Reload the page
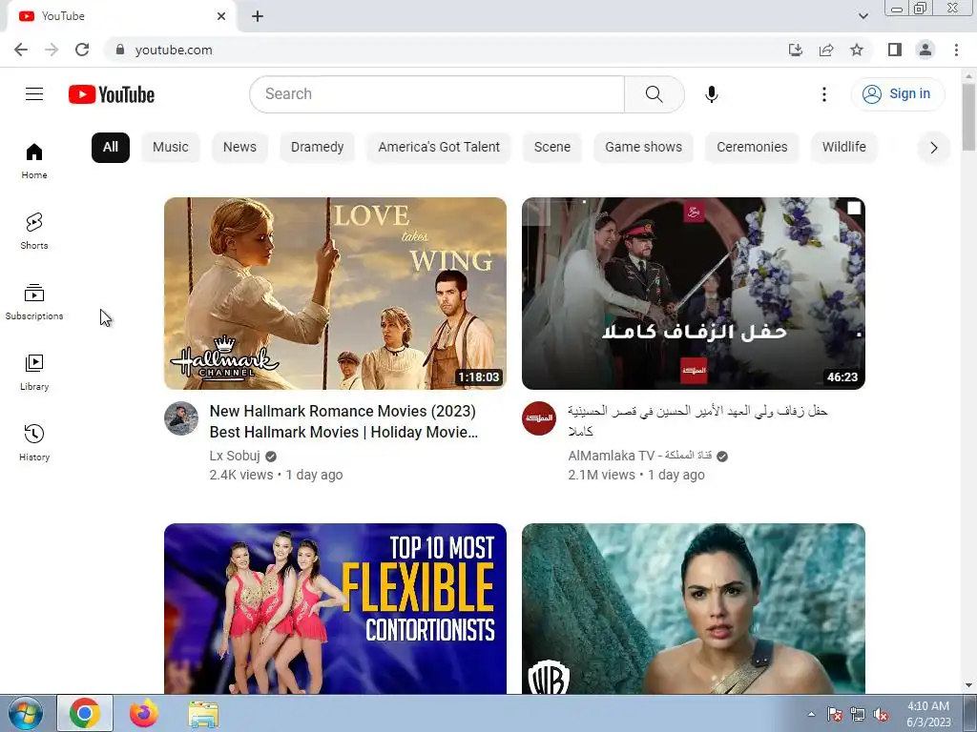 point(82,50)
